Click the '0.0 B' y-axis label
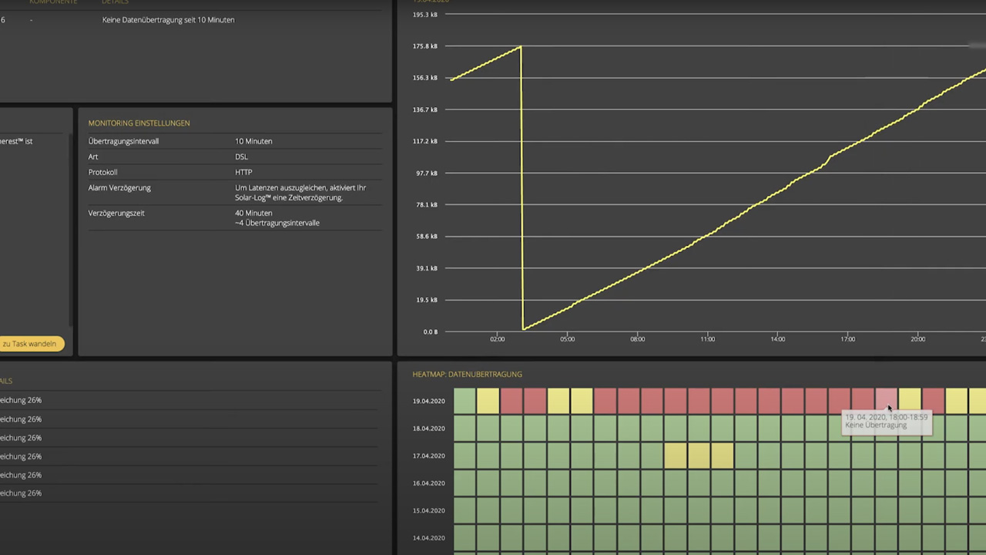Screen dimensions: 986x555 430,332
